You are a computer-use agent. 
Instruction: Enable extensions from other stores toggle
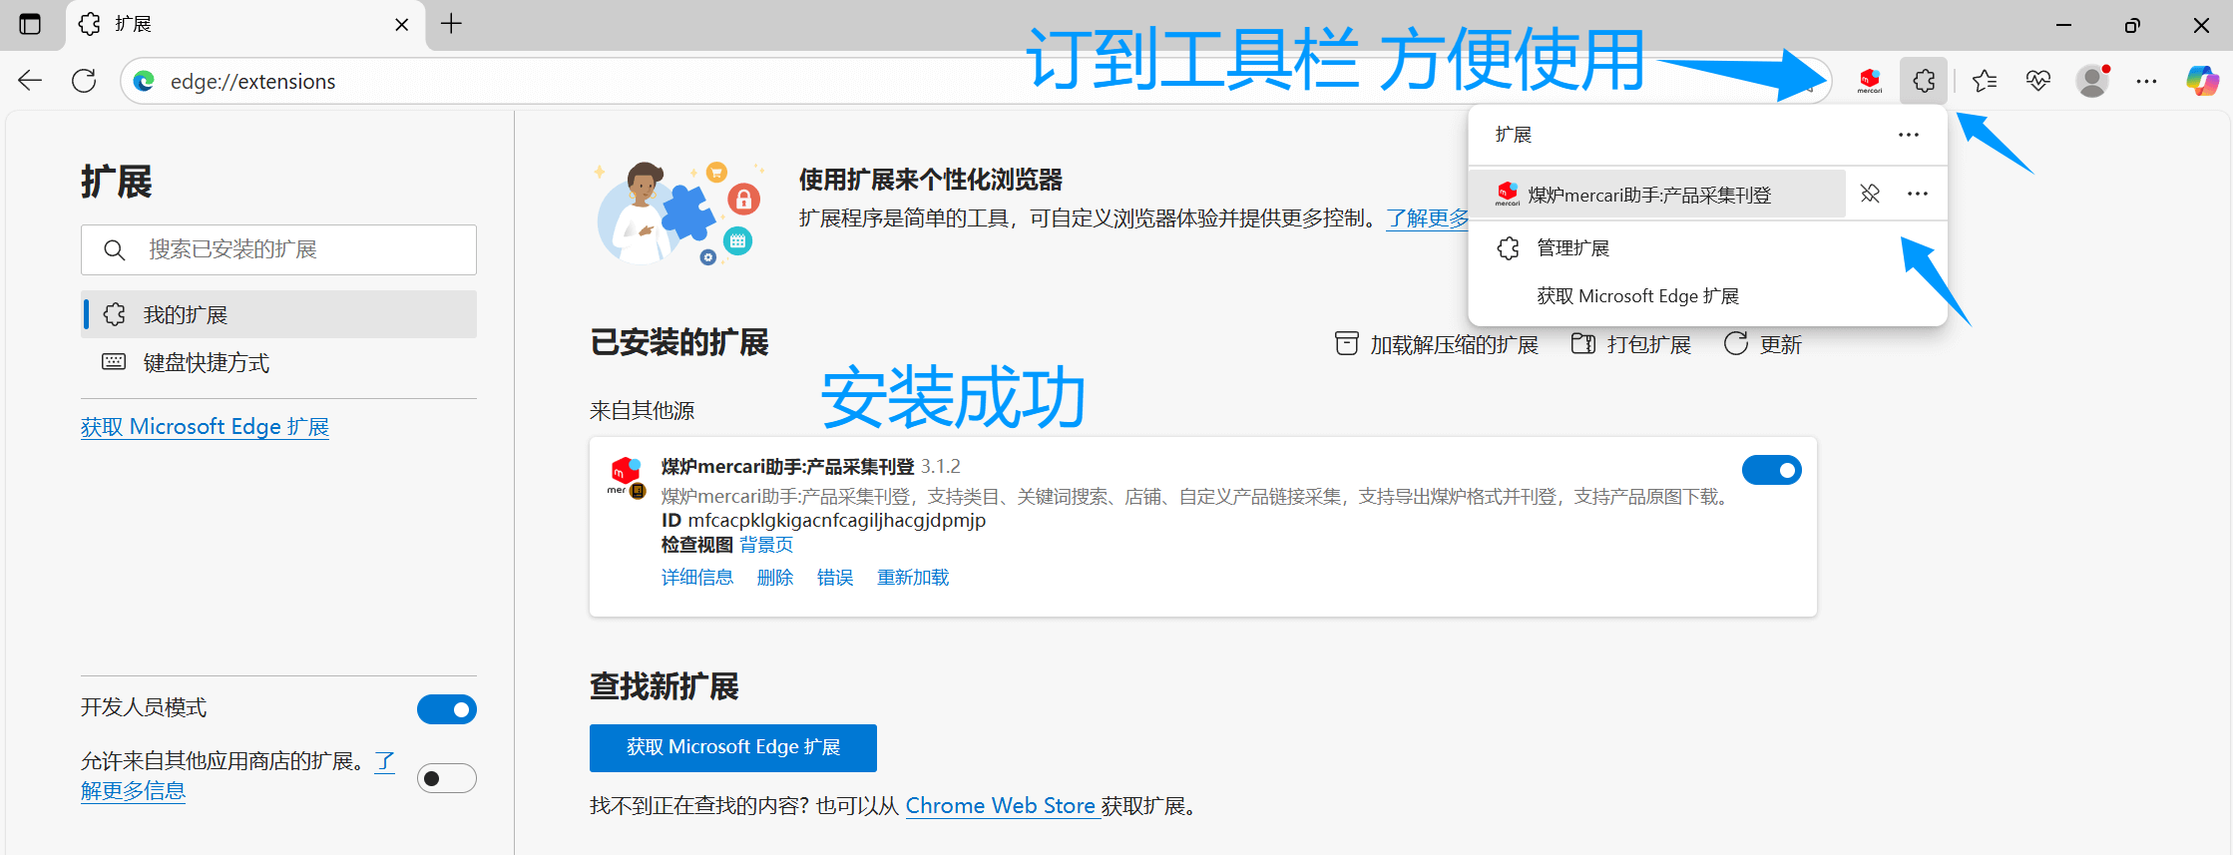(x=447, y=778)
